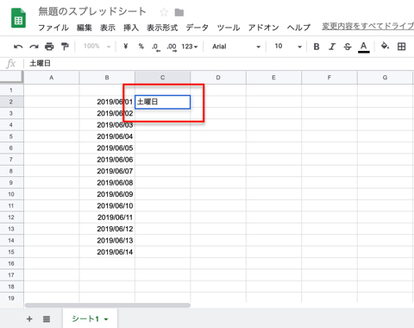Viewport: 414px width, 328px height.
Task: Decrease decimal places
Action: pos(156,47)
